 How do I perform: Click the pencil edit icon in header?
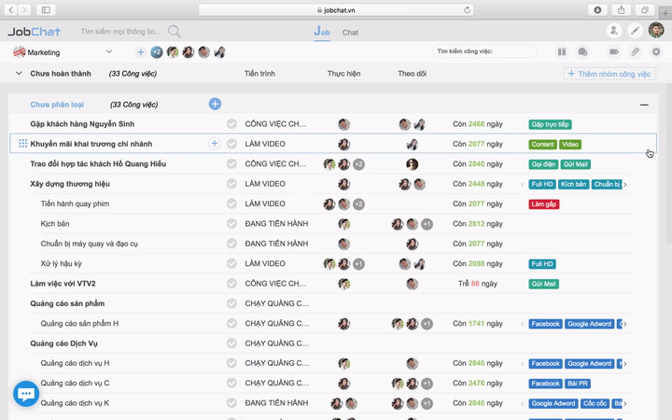coord(635,31)
